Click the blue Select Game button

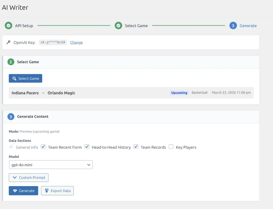pos(25,78)
